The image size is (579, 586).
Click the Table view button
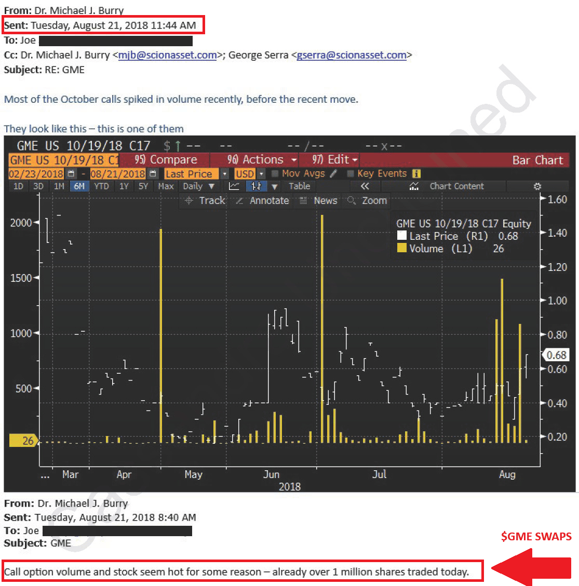pos(299,186)
